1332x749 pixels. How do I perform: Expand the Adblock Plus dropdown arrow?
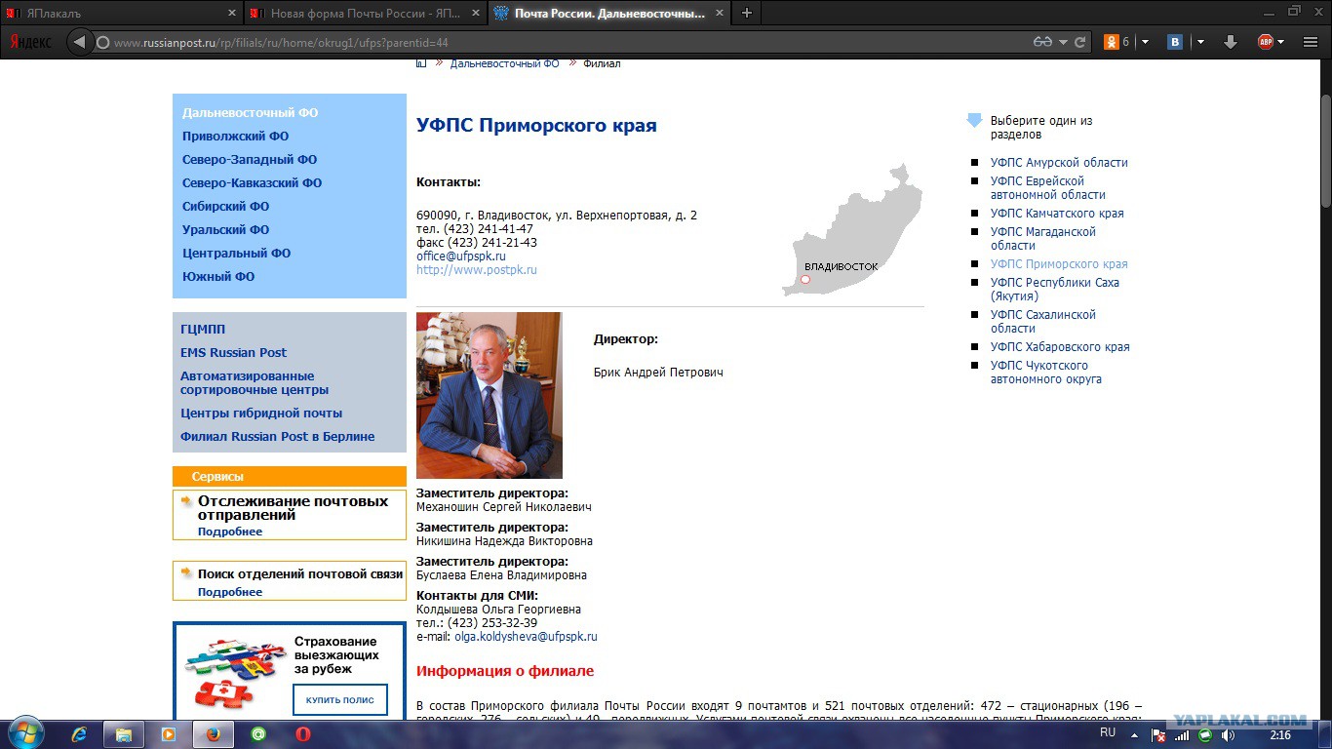click(1281, 42)
